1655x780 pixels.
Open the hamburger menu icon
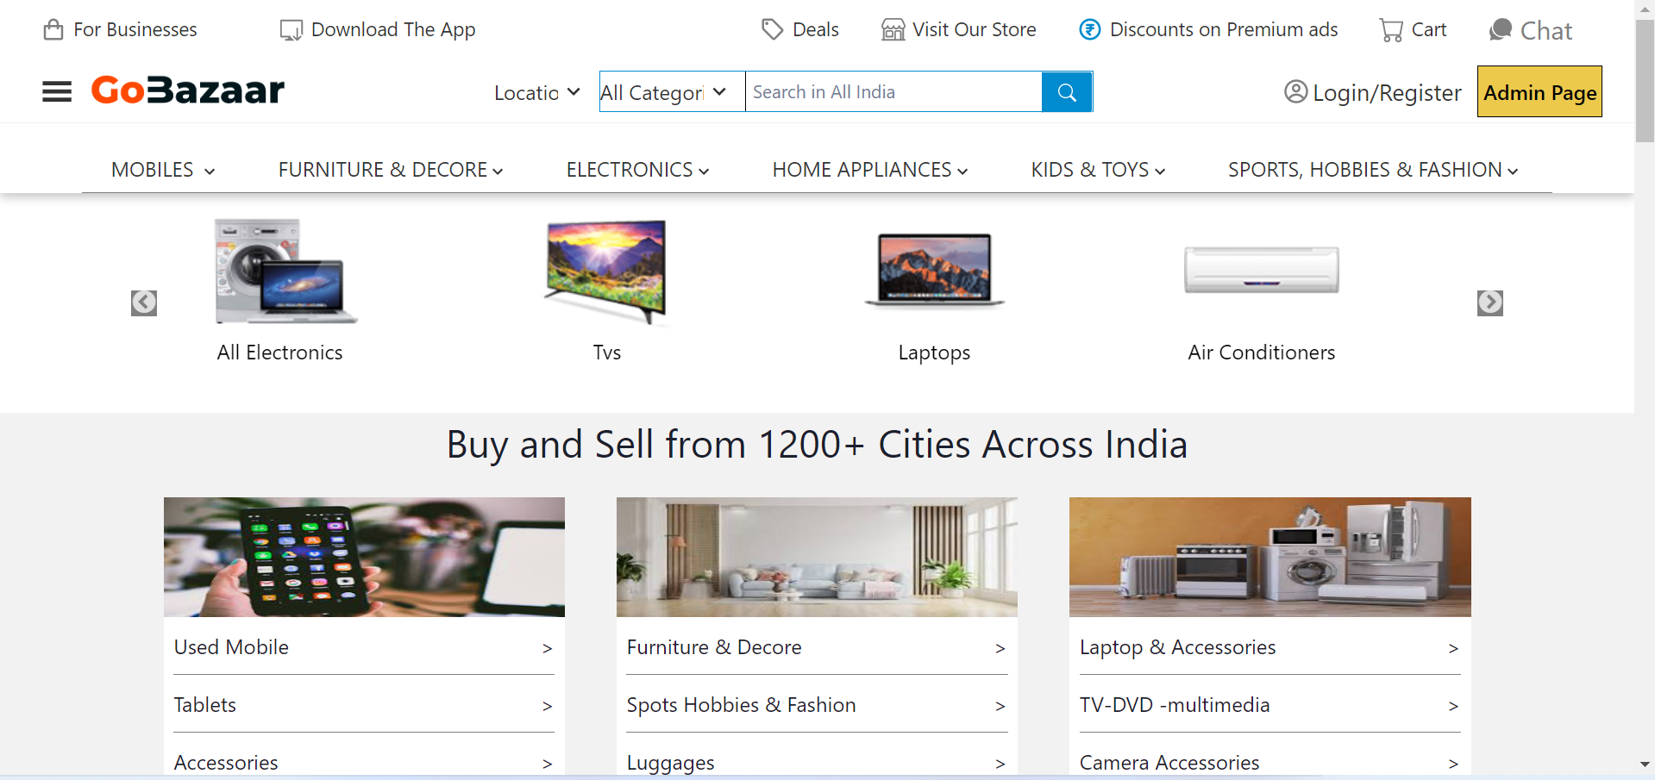(x=56, y=90)
